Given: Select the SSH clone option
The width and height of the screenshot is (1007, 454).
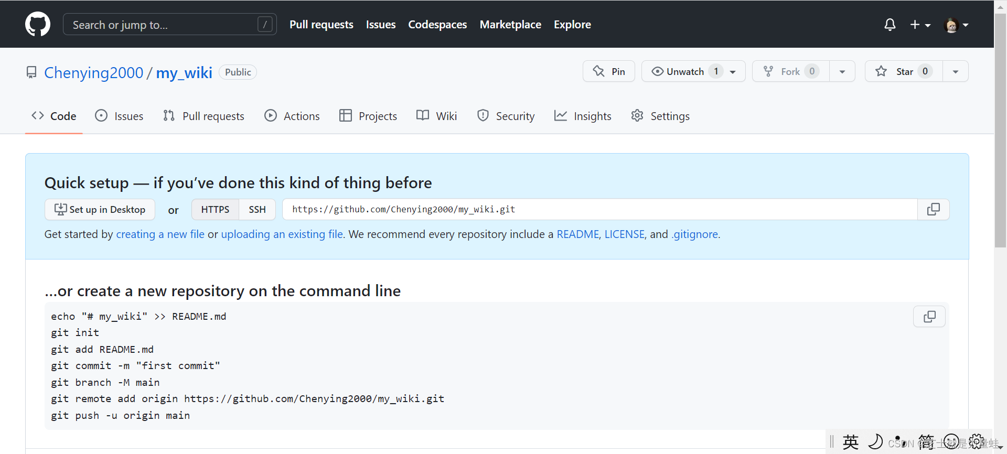Looking at the screenshot, I should (257, 209).
